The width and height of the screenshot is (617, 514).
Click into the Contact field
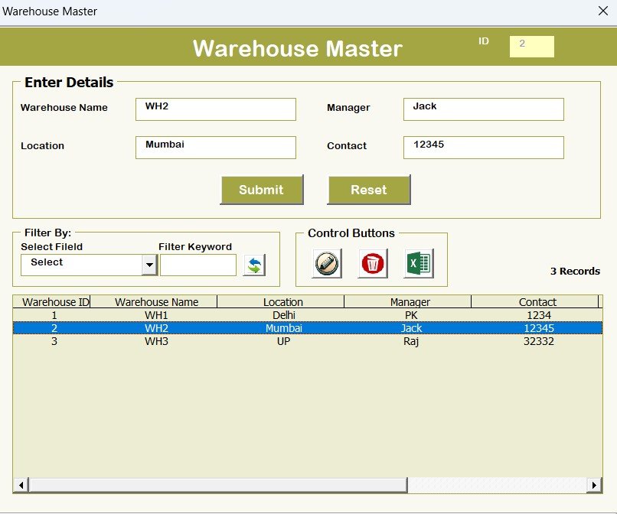click(x=483, y=148)
